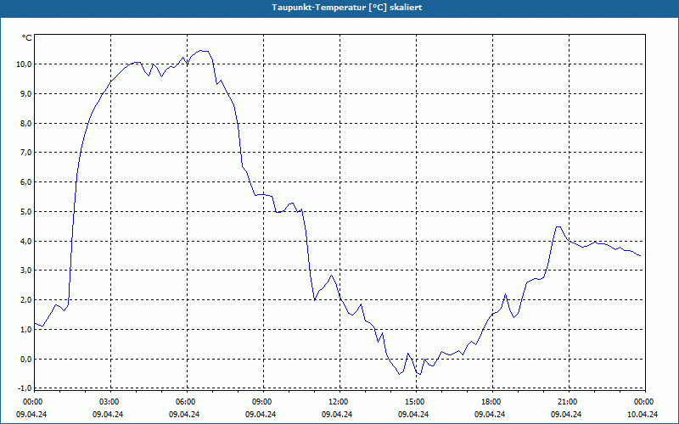Click the chart title 'Taupunkt-Temperatur [°C] skaliert'

tap(347, 8)
